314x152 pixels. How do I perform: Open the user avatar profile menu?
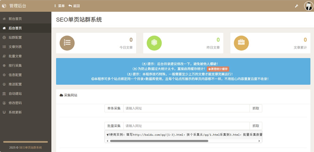[308, 6]
